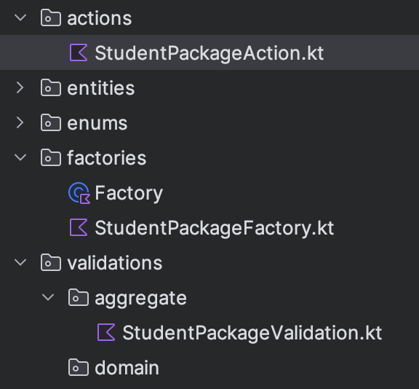Click the actions folder icon
The image size is (419, 389).
51,17
